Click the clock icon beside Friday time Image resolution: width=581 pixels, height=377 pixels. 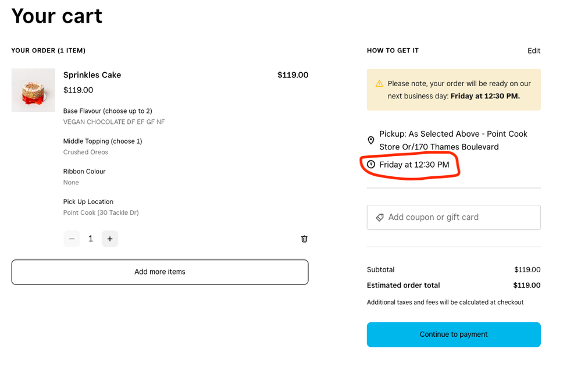[371, 165]
